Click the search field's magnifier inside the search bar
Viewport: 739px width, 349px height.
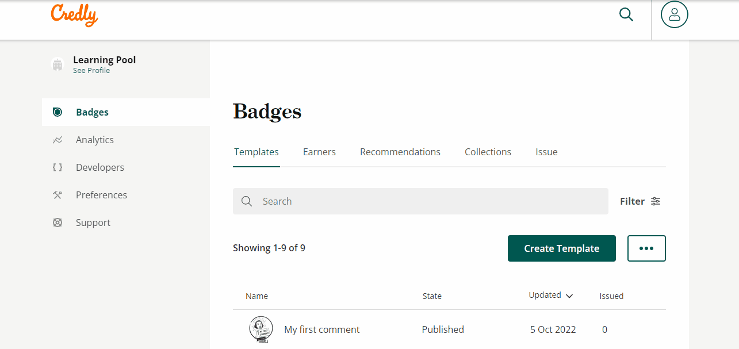(247, 201)
